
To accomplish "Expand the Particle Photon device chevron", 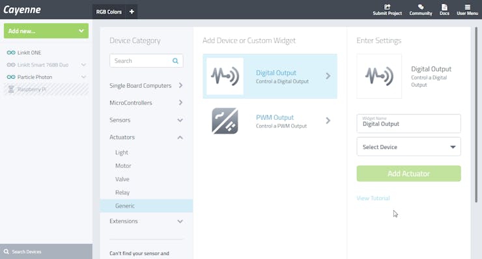I will (x=83, y=77).
